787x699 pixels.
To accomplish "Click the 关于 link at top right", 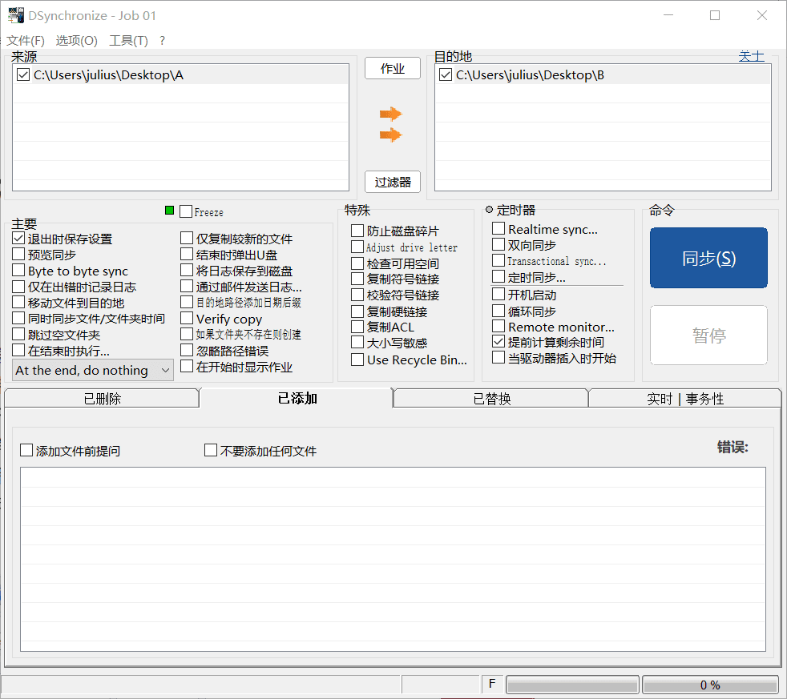I will pos(752,56).
